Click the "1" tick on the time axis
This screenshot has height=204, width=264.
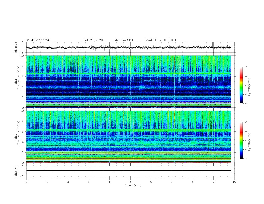click(x=47, y=182)
